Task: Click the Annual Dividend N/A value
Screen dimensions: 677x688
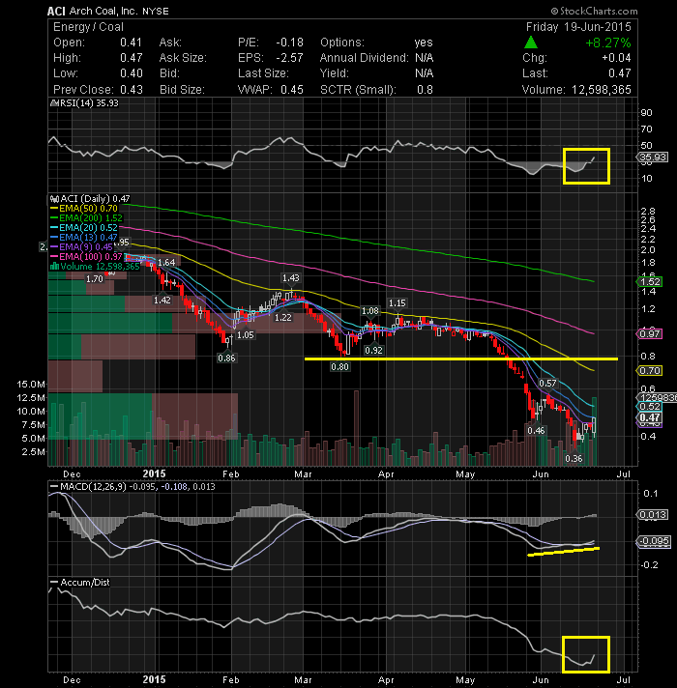Action: point(425,58)
